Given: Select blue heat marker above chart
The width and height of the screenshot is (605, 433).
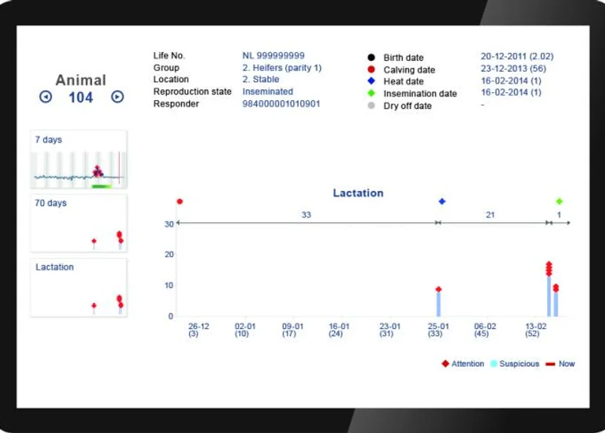Looking at the screenshot, I should pyautogui.click(x=442, y=201).
